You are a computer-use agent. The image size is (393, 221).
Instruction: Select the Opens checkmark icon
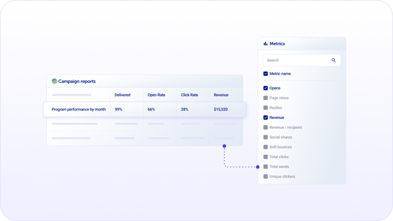click(x=265, y=88)
